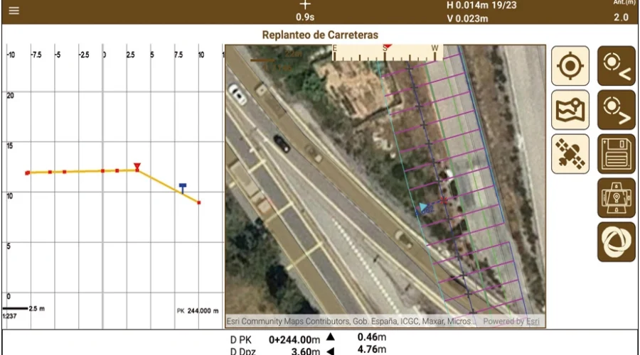Select the blue marker on the cross-section slope
The image size is (640, 355).
183,187
